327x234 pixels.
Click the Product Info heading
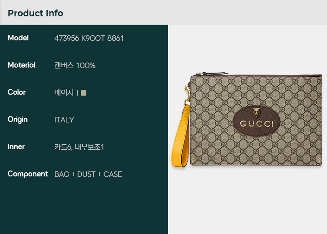click(35, 13)
